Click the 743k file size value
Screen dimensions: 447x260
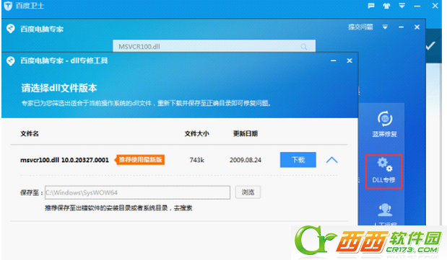click(196, 160)
